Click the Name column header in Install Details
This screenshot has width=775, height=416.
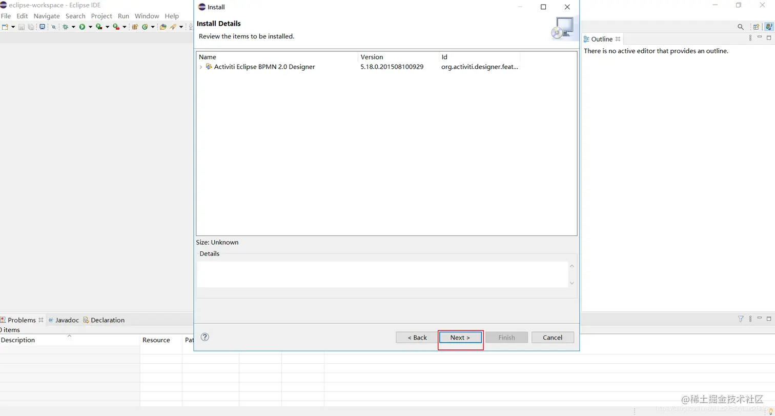pos(277,57)
